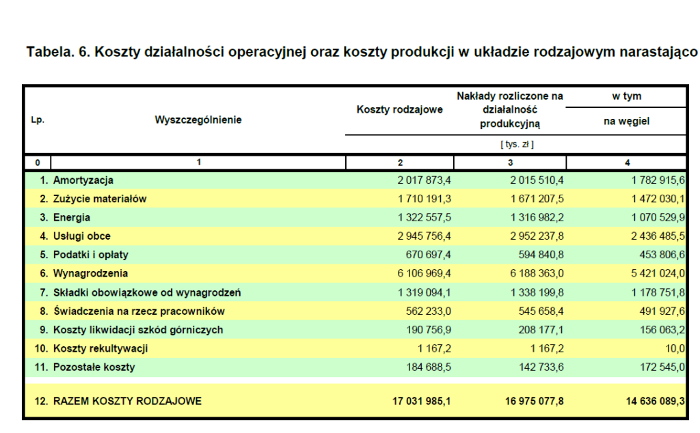Select the value 142 733,6
This screenshot has height=433, width=700.
point(541,367)
